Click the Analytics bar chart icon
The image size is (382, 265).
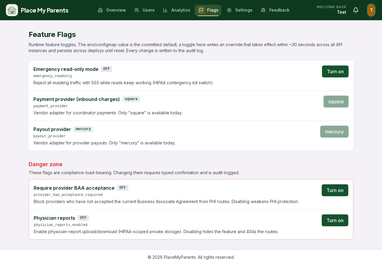pos(165,10)
